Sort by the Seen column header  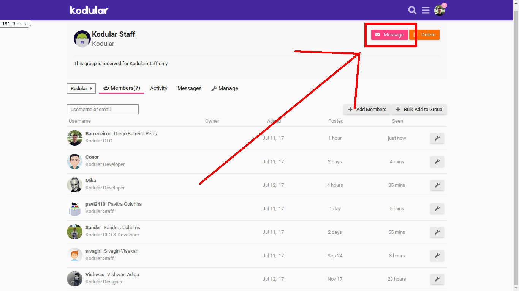tap(397, 121)
